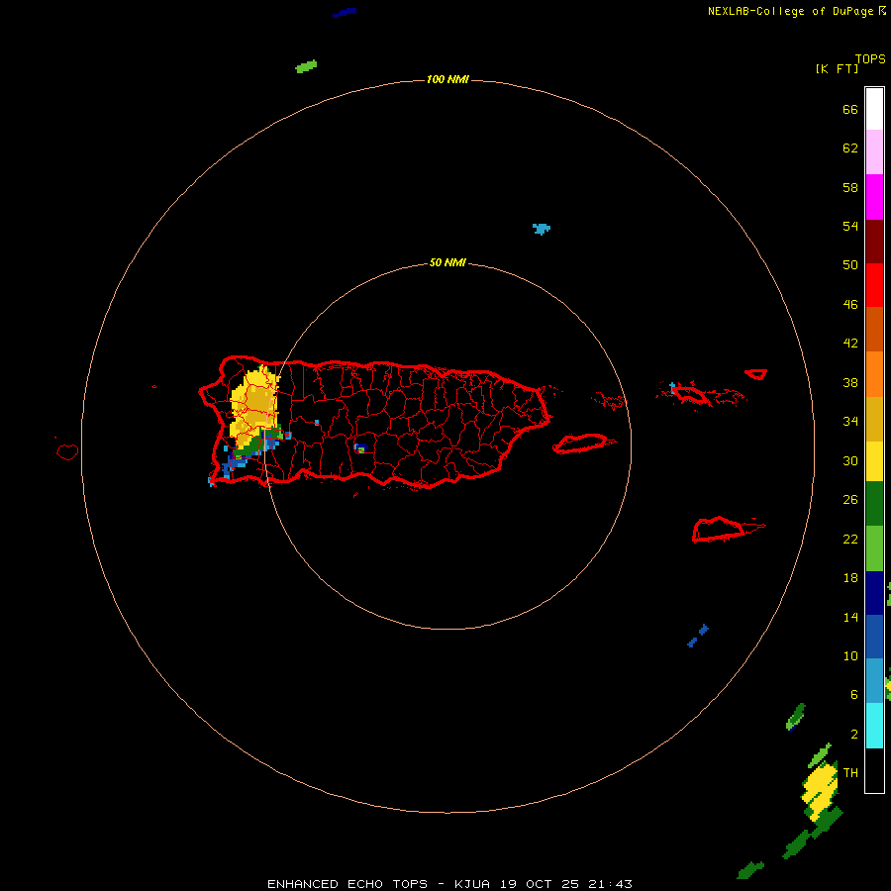Viewport: 891px width, 891px height.
Task: Click the small echo in central Puerto Rico
Action: (x=360, y=448)
